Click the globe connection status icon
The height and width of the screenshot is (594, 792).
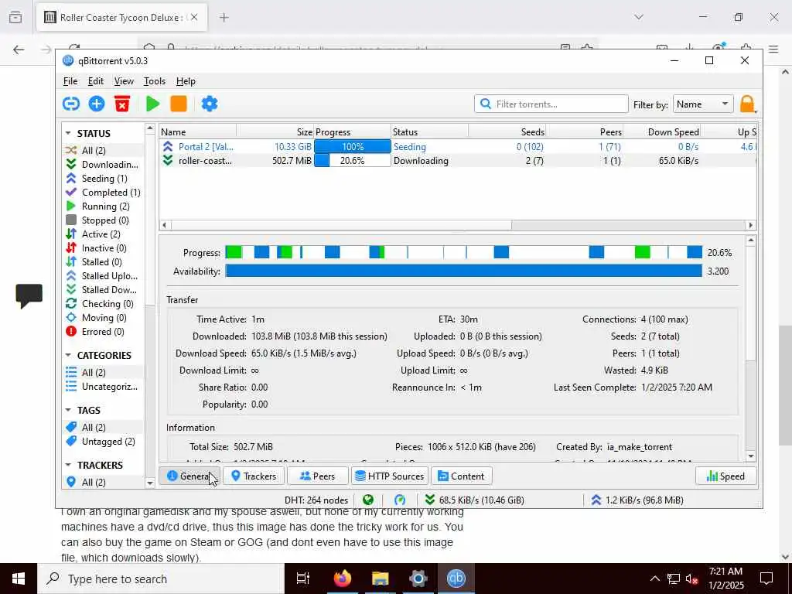point(368,500)
